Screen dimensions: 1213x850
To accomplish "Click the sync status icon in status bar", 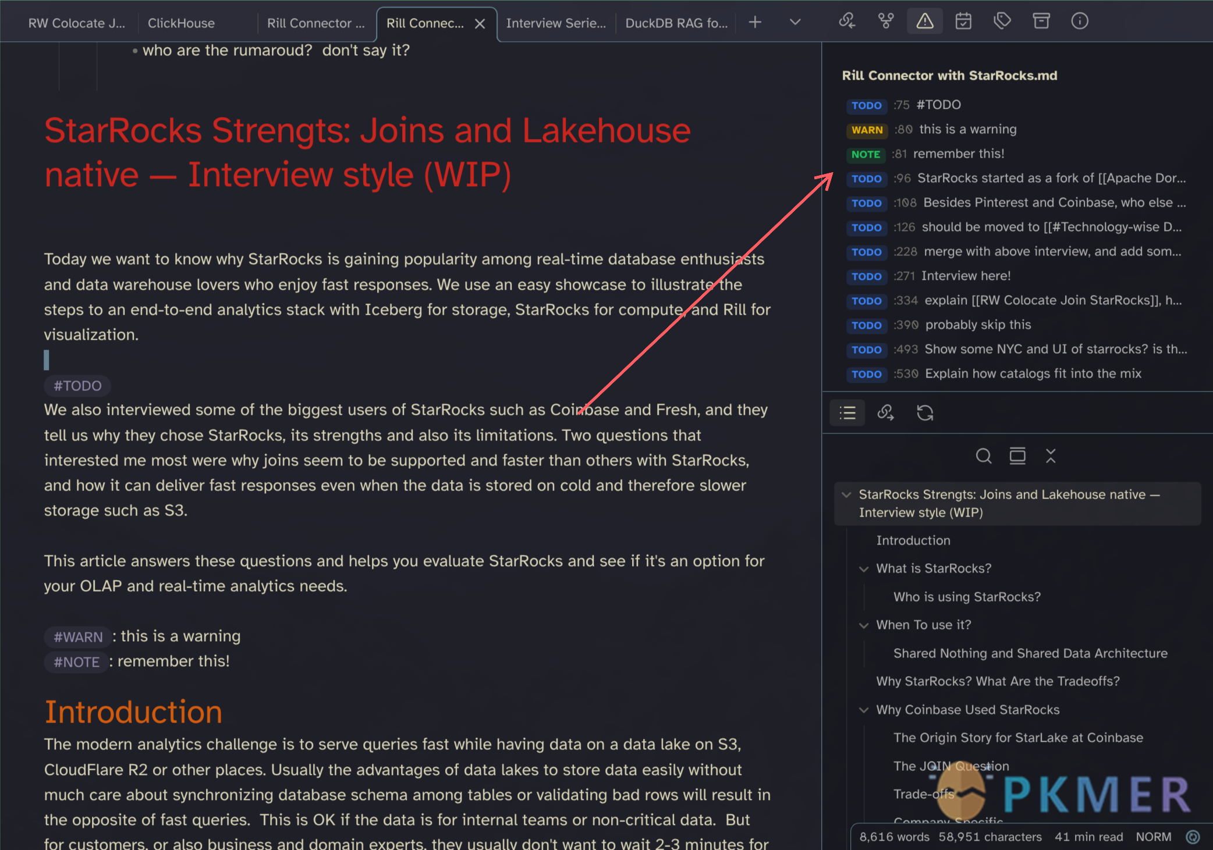I will click(1193, 837).
